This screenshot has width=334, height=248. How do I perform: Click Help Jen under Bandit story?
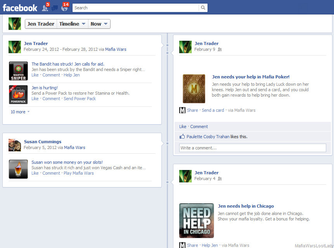pyautogui.click(x=71, y=75)
